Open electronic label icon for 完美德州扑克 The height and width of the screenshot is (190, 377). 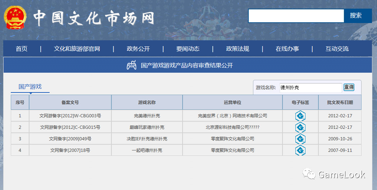point(300,116)
